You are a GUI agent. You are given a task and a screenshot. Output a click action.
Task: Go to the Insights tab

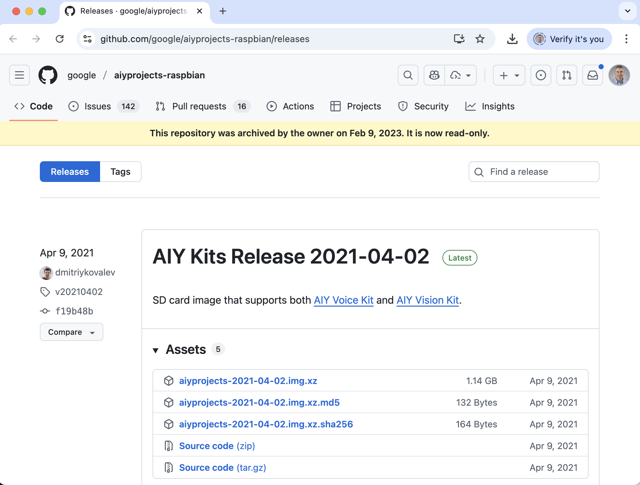[x=497, y=106]
